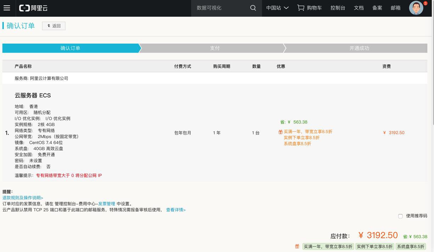Enable the 使用推荐码 checkbox
Screen dimensions: 434x252
click(400, 216)
